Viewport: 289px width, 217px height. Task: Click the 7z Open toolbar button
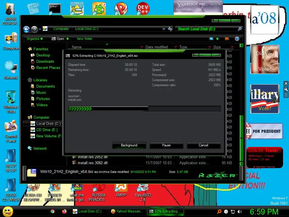(58, 39)
